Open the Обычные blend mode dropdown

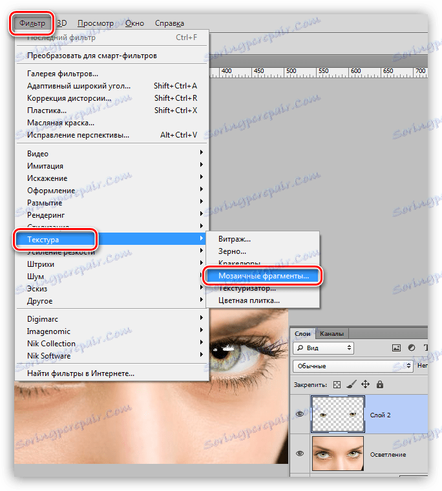point(353,366)
